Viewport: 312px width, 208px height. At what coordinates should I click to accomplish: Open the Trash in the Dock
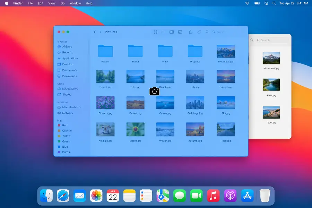[x=265, y=196]
